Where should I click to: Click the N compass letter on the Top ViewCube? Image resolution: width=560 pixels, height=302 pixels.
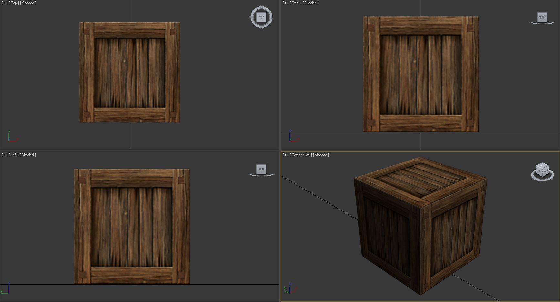[262, 6]
